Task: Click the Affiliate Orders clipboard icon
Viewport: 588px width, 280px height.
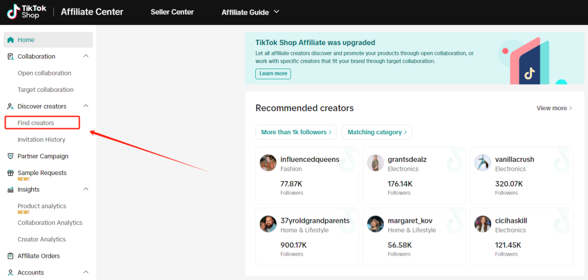Action: click(x=11, y=256)
